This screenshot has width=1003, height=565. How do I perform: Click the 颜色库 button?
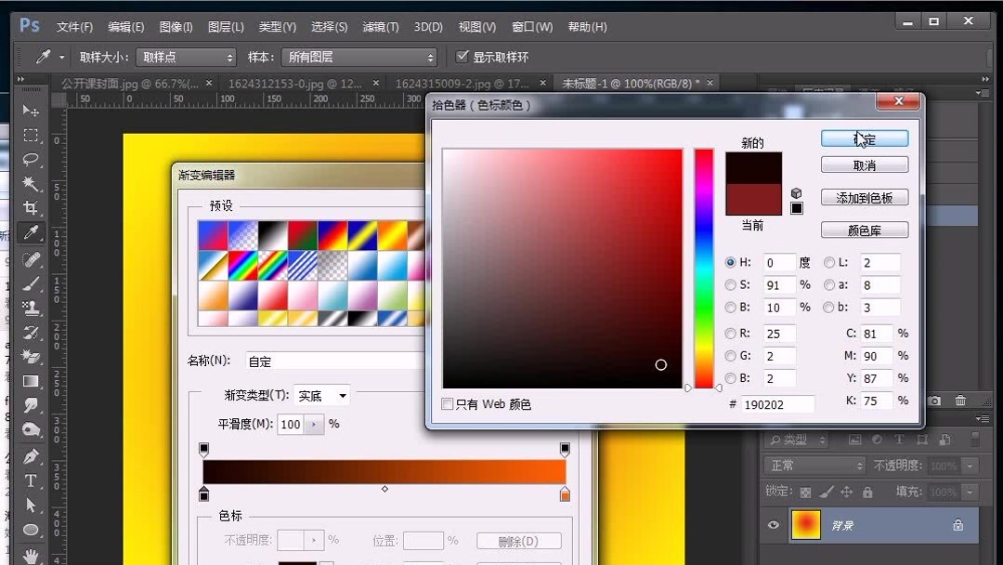click(x=864, y=230)
